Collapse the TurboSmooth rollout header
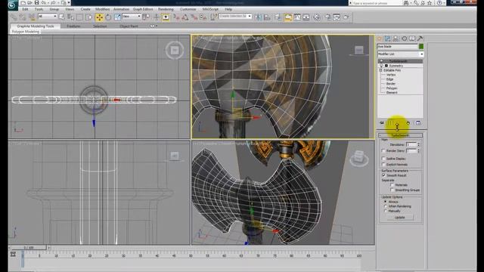Viewport: 484px width, 272px height. (400, 135)
